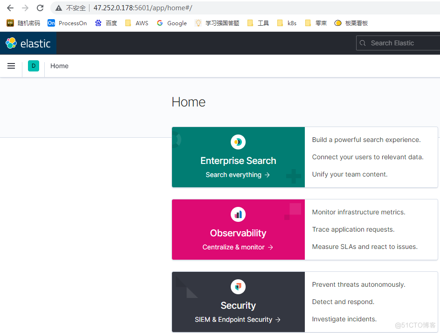The height and width of the screenshot is (333, 440).
Task: Open the k8s bookmark folder
Action: (287, 23)
